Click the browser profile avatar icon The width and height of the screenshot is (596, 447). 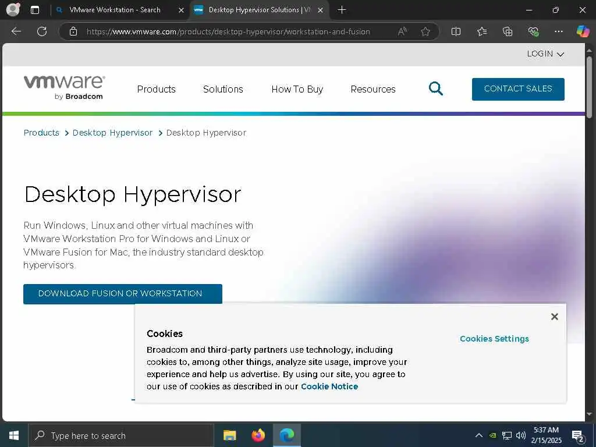click(13, 10)
